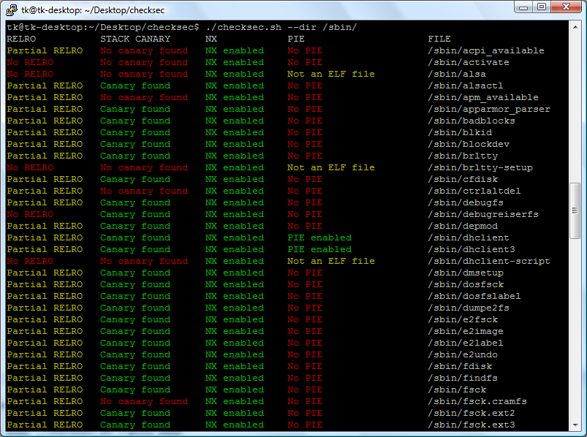Click '/sbin/fsck.cramfs' file path
This screenshot has width=587, height=437.
click(477, 401)
